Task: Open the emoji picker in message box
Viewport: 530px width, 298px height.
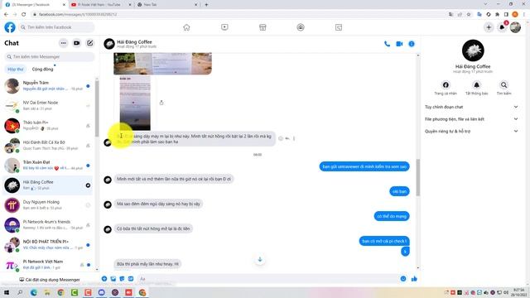Action: click(403, 279)
